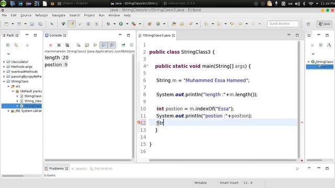
Task: Toggle Show Console on Standard Error changes
Action: (112, 45)
